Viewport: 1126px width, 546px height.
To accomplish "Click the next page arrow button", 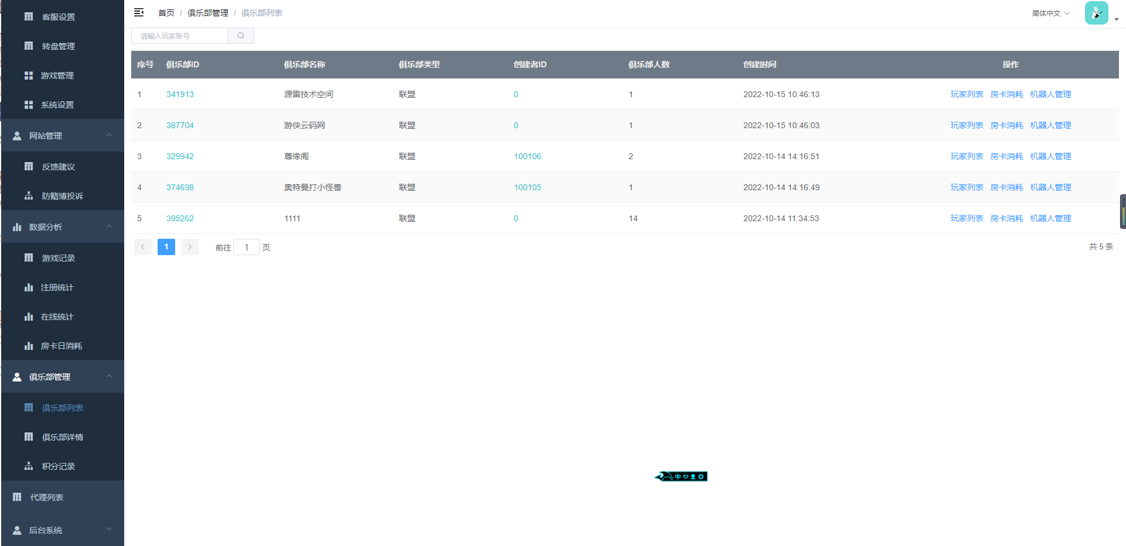I will [190, 247].
